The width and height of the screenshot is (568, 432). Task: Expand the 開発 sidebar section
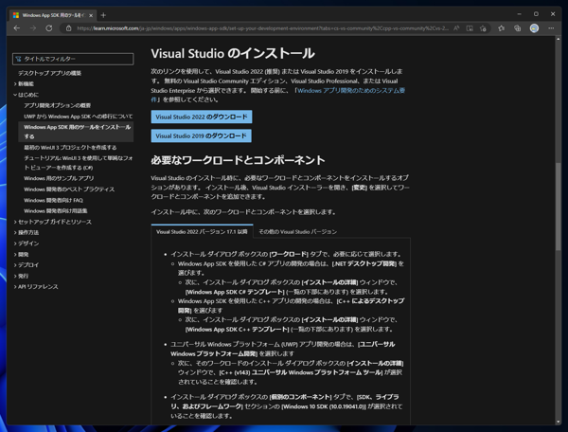22,255
